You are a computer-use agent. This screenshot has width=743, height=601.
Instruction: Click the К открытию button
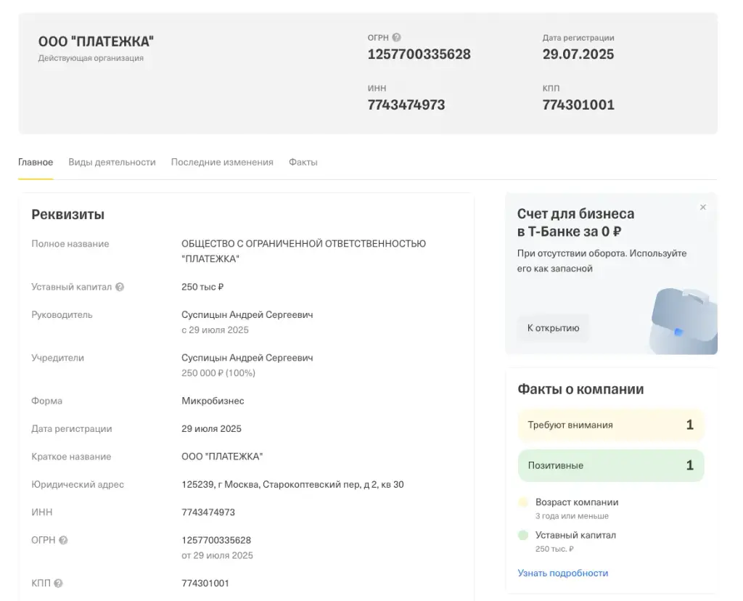click(554, 328)
